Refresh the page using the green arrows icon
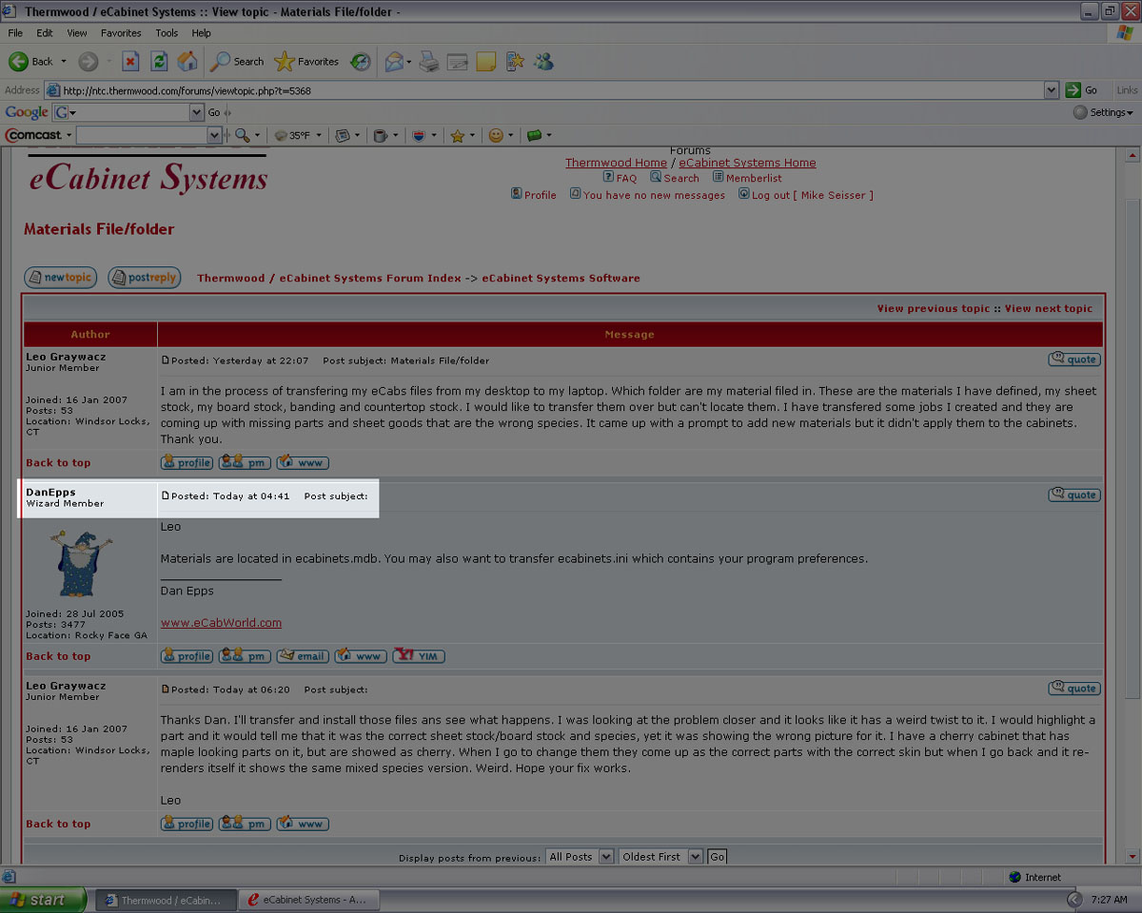The height and width of the screenshot is (913, 1142). [x=160, y=62]
